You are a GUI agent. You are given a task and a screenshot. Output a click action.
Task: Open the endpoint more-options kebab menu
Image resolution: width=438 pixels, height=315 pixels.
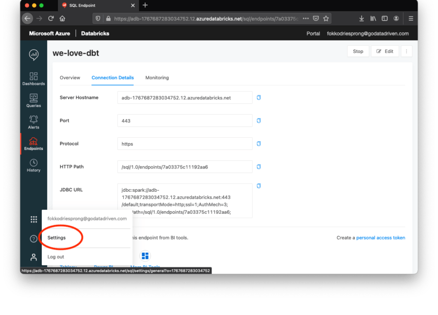(406, 52)
